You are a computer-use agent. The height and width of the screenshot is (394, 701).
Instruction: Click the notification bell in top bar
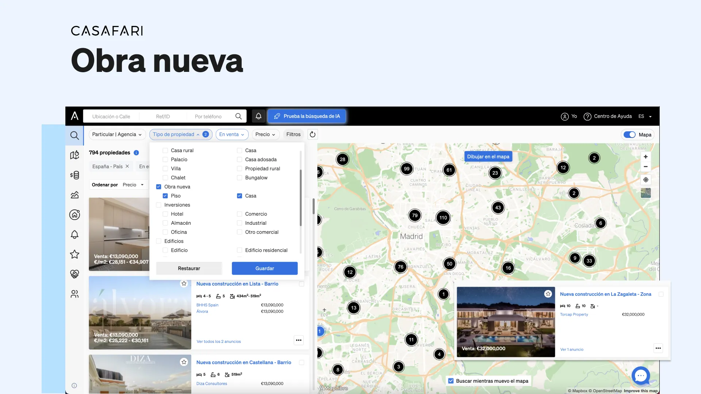[x=258, y=116]
